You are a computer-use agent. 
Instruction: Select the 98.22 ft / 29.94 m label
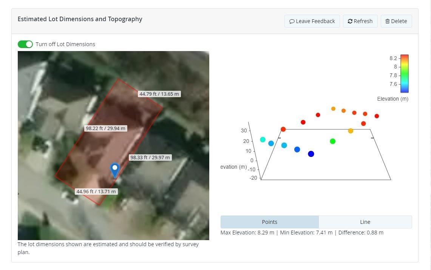[x=105, y=128]
